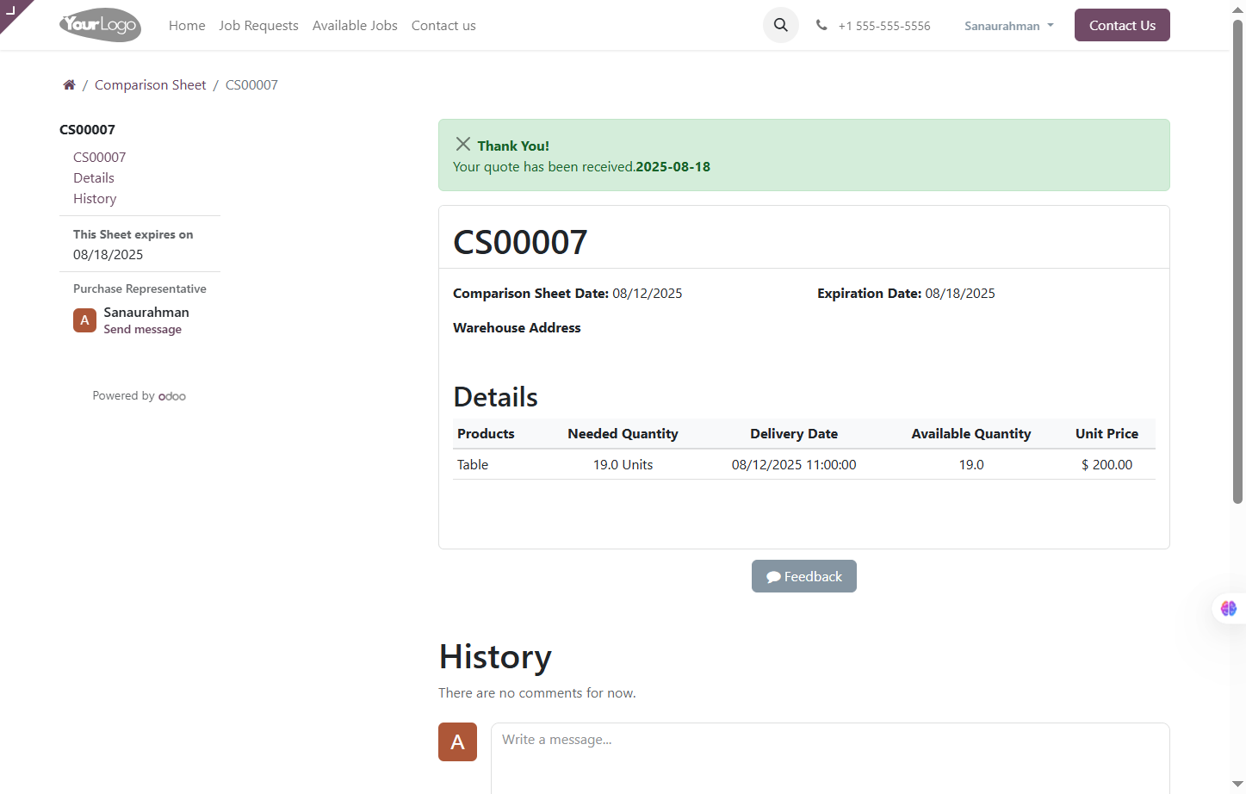This screenshot has width=1246, height=794.
Task: Click Send message link
Action: point(143,329)
